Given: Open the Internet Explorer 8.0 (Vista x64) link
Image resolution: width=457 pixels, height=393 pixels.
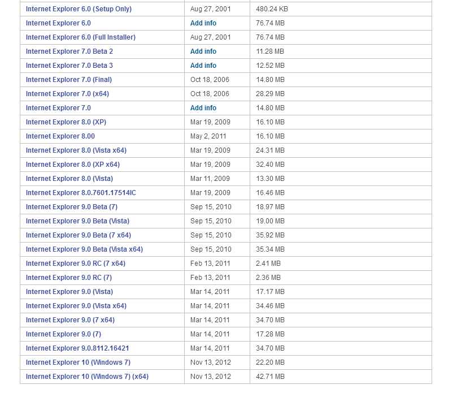Looking at the screenshot, I should click(76, 150).
